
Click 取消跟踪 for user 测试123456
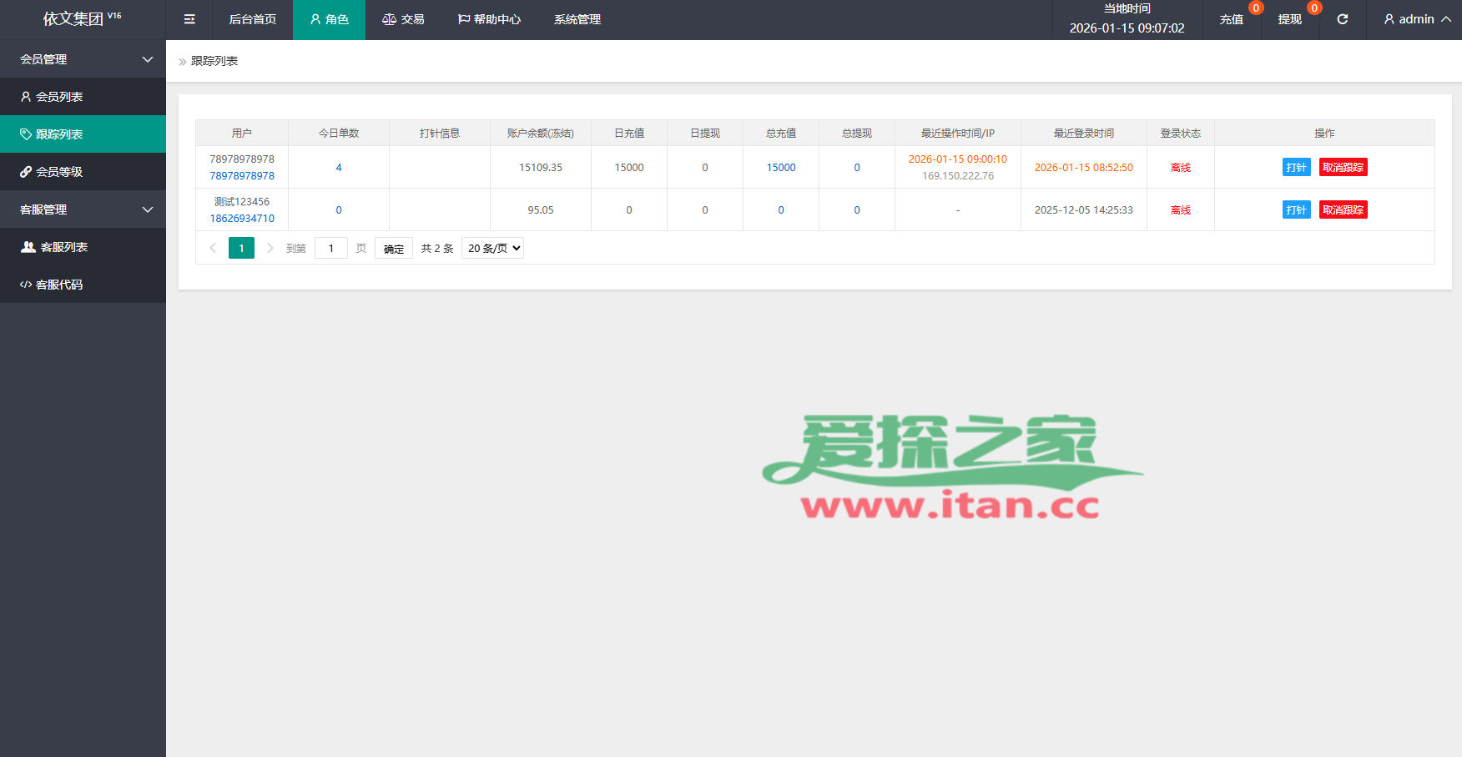tap(1343, 210)
